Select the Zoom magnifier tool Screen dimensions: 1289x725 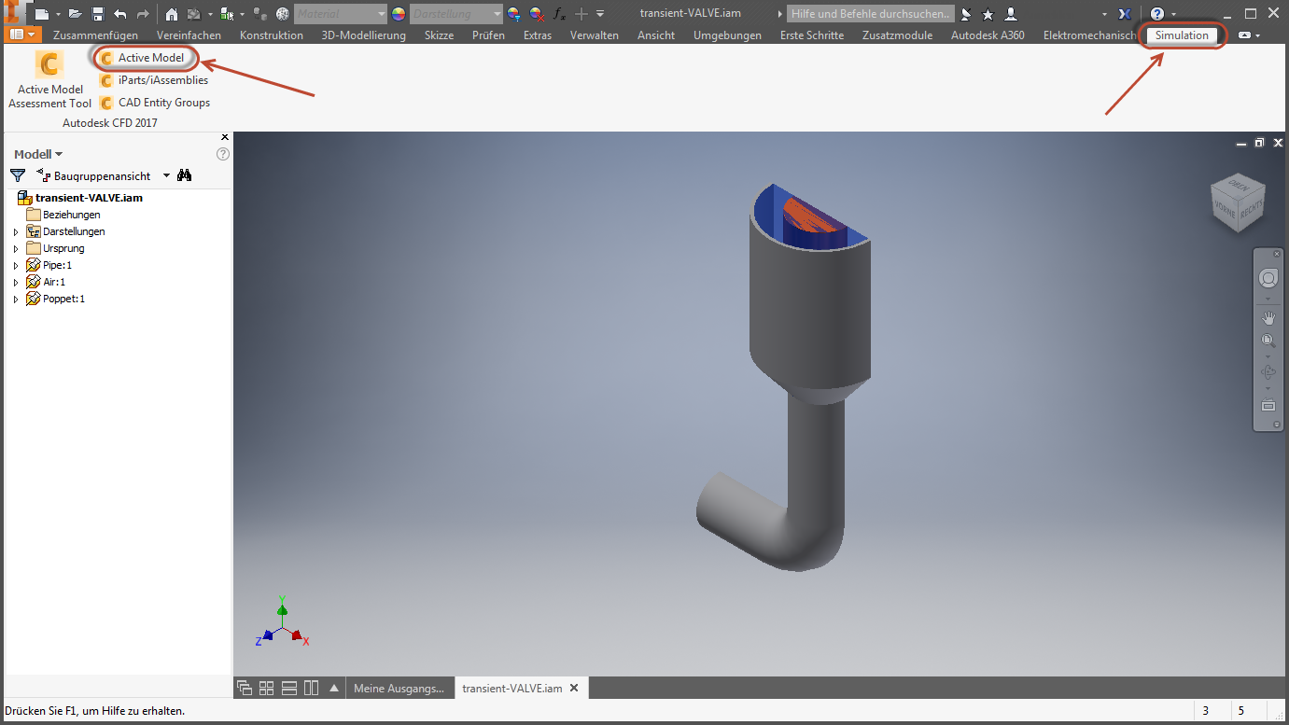click(x=1268, y=342)
